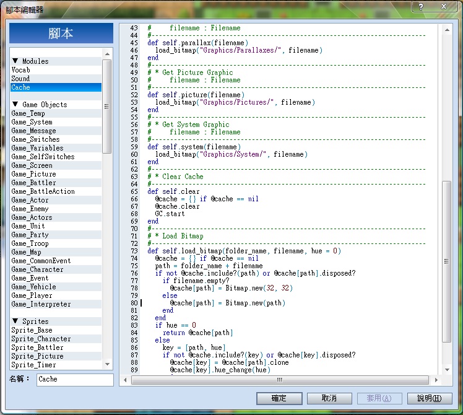Click line 89 hue_change(hue) call
The height and width of the screenshot is (415, 463).
pyautogui.click(x=220, y=370)
